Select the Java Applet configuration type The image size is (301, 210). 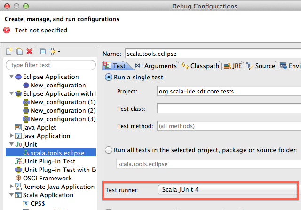coord(39,127)
